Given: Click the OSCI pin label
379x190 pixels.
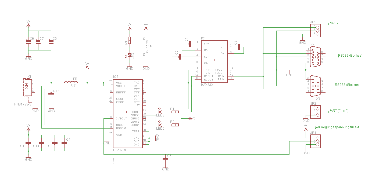Looking at the screenshot, I should coord(120,99).
